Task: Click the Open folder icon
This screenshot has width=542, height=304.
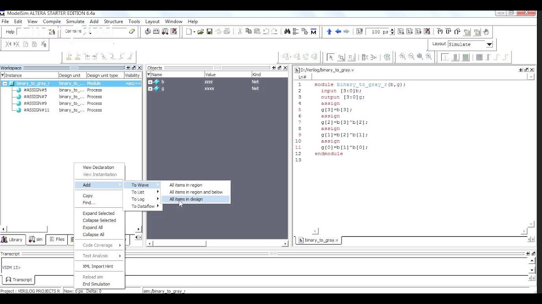Action: pos(201,32)
